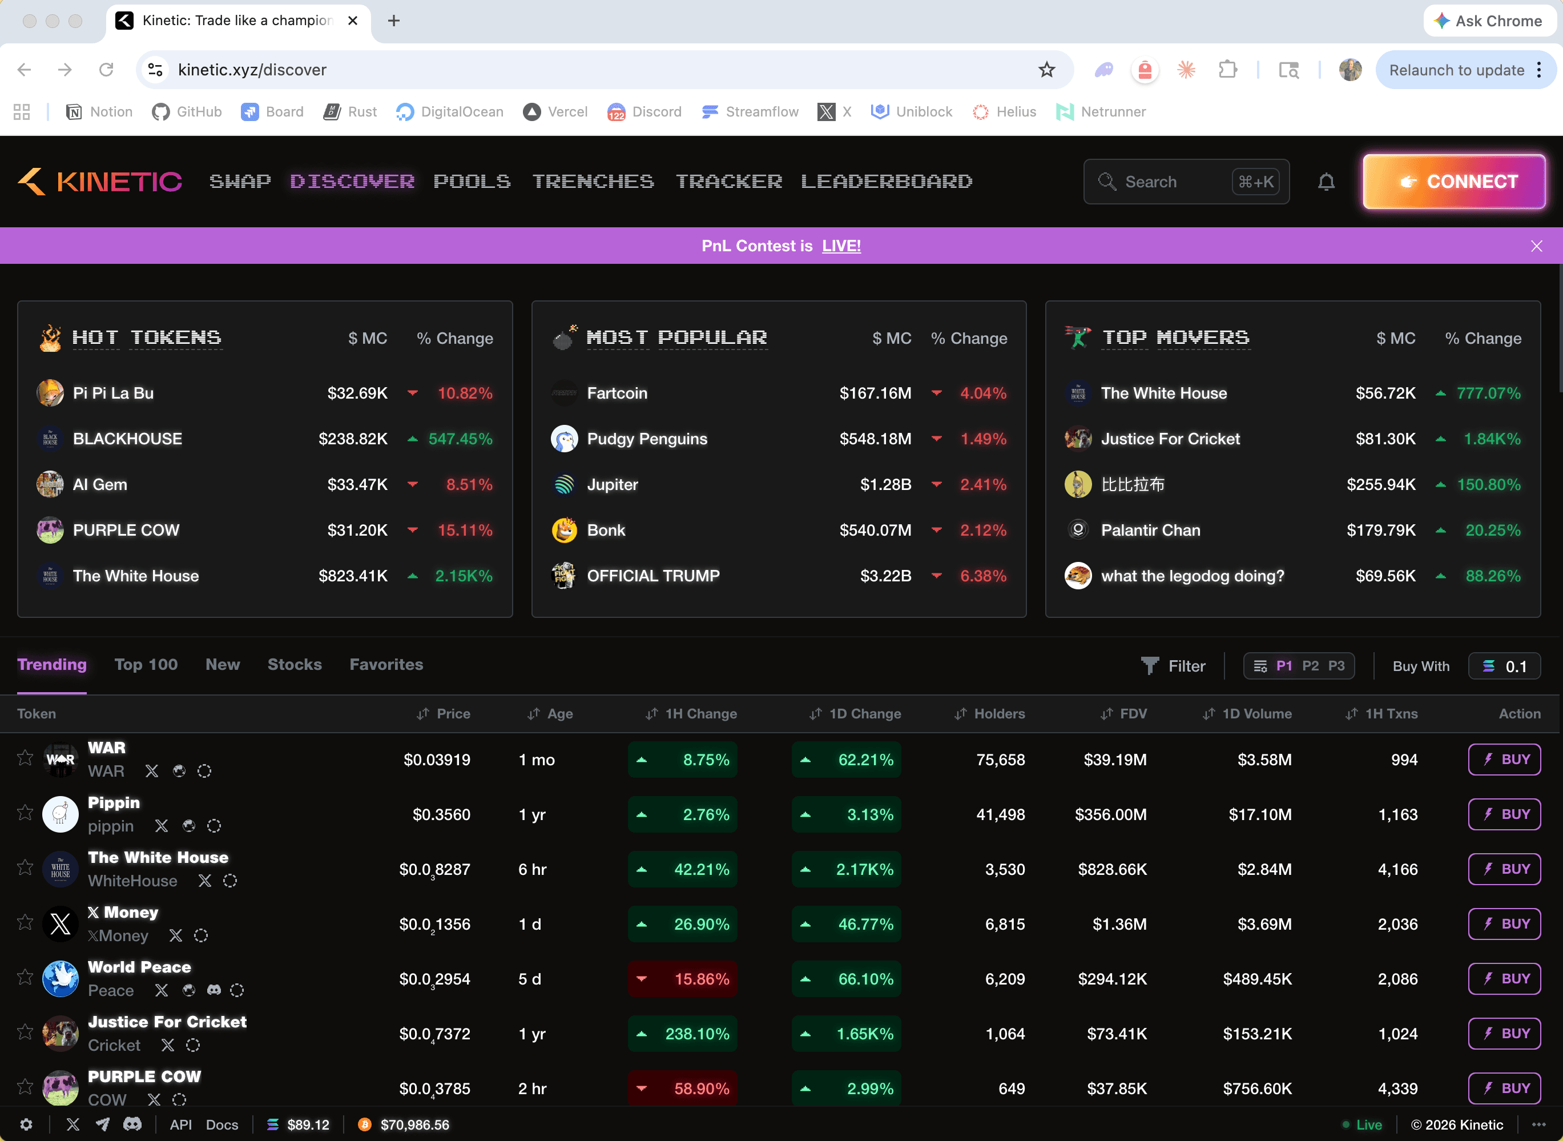Click the preset settings icon next to P1
Screen dimensions: 1563x1141
tap(1260, 665)
